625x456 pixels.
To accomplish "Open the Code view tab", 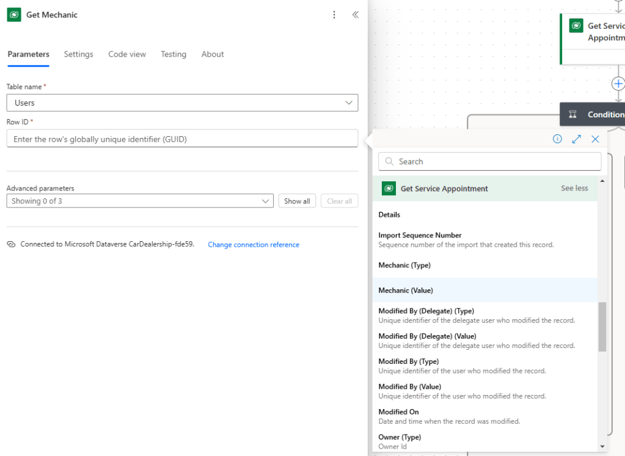I will [x=127, y=54].
